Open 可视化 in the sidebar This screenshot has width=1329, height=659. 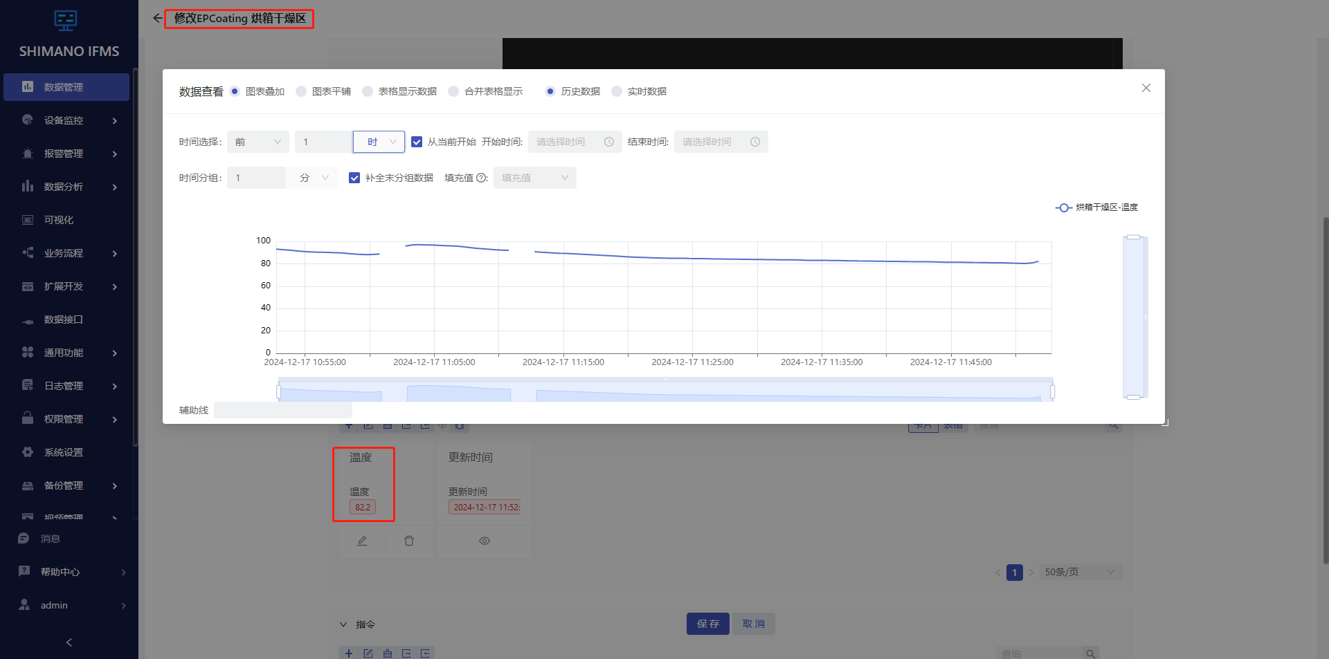click(x=66, y=220)
